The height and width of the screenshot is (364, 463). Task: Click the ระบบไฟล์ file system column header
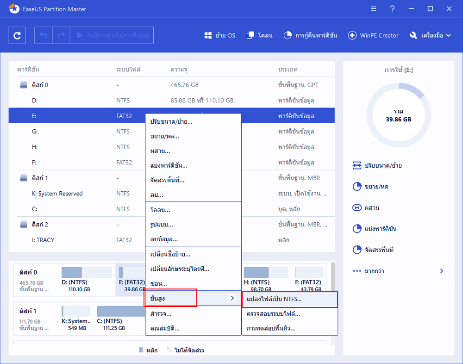(128, 69)
